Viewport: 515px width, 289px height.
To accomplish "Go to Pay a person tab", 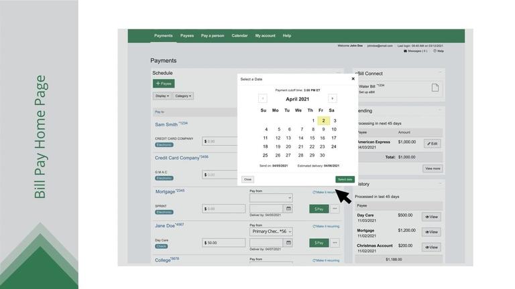I will (x=213, y=35).
